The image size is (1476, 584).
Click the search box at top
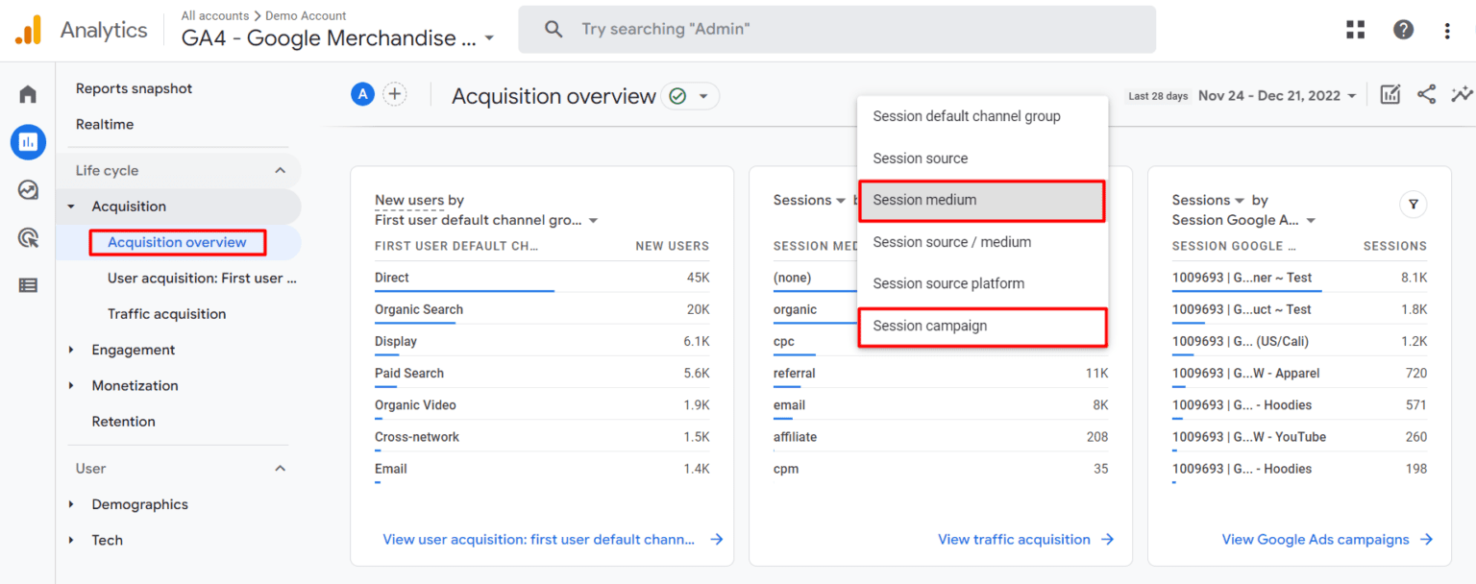[x=836, y=30]
